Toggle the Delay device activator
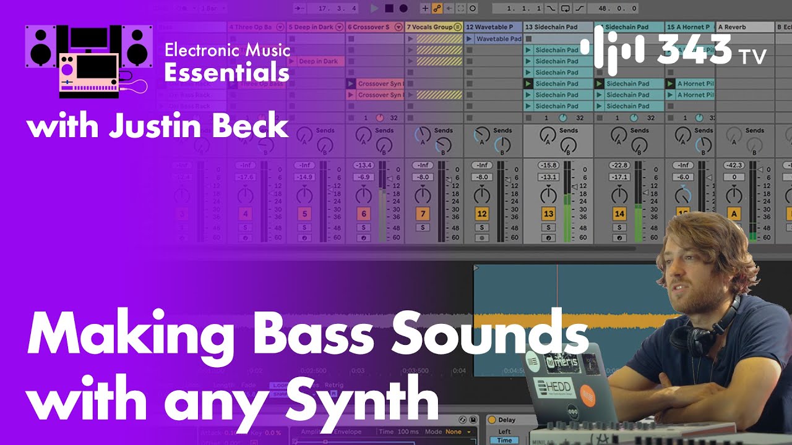The height and width of the screenshot is (445, 792). point(492,420)
